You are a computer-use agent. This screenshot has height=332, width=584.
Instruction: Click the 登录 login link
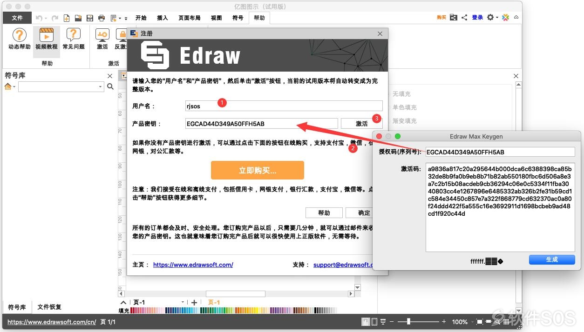(477, 17)
